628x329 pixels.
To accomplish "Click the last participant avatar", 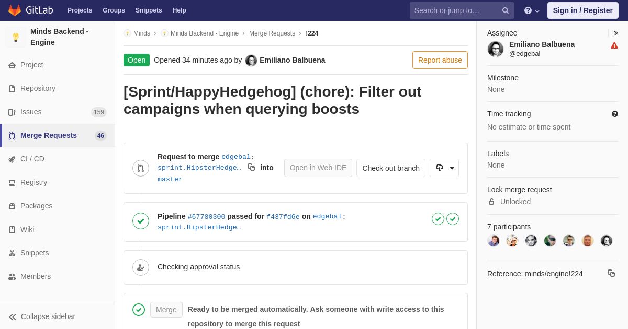I will 607,241.
